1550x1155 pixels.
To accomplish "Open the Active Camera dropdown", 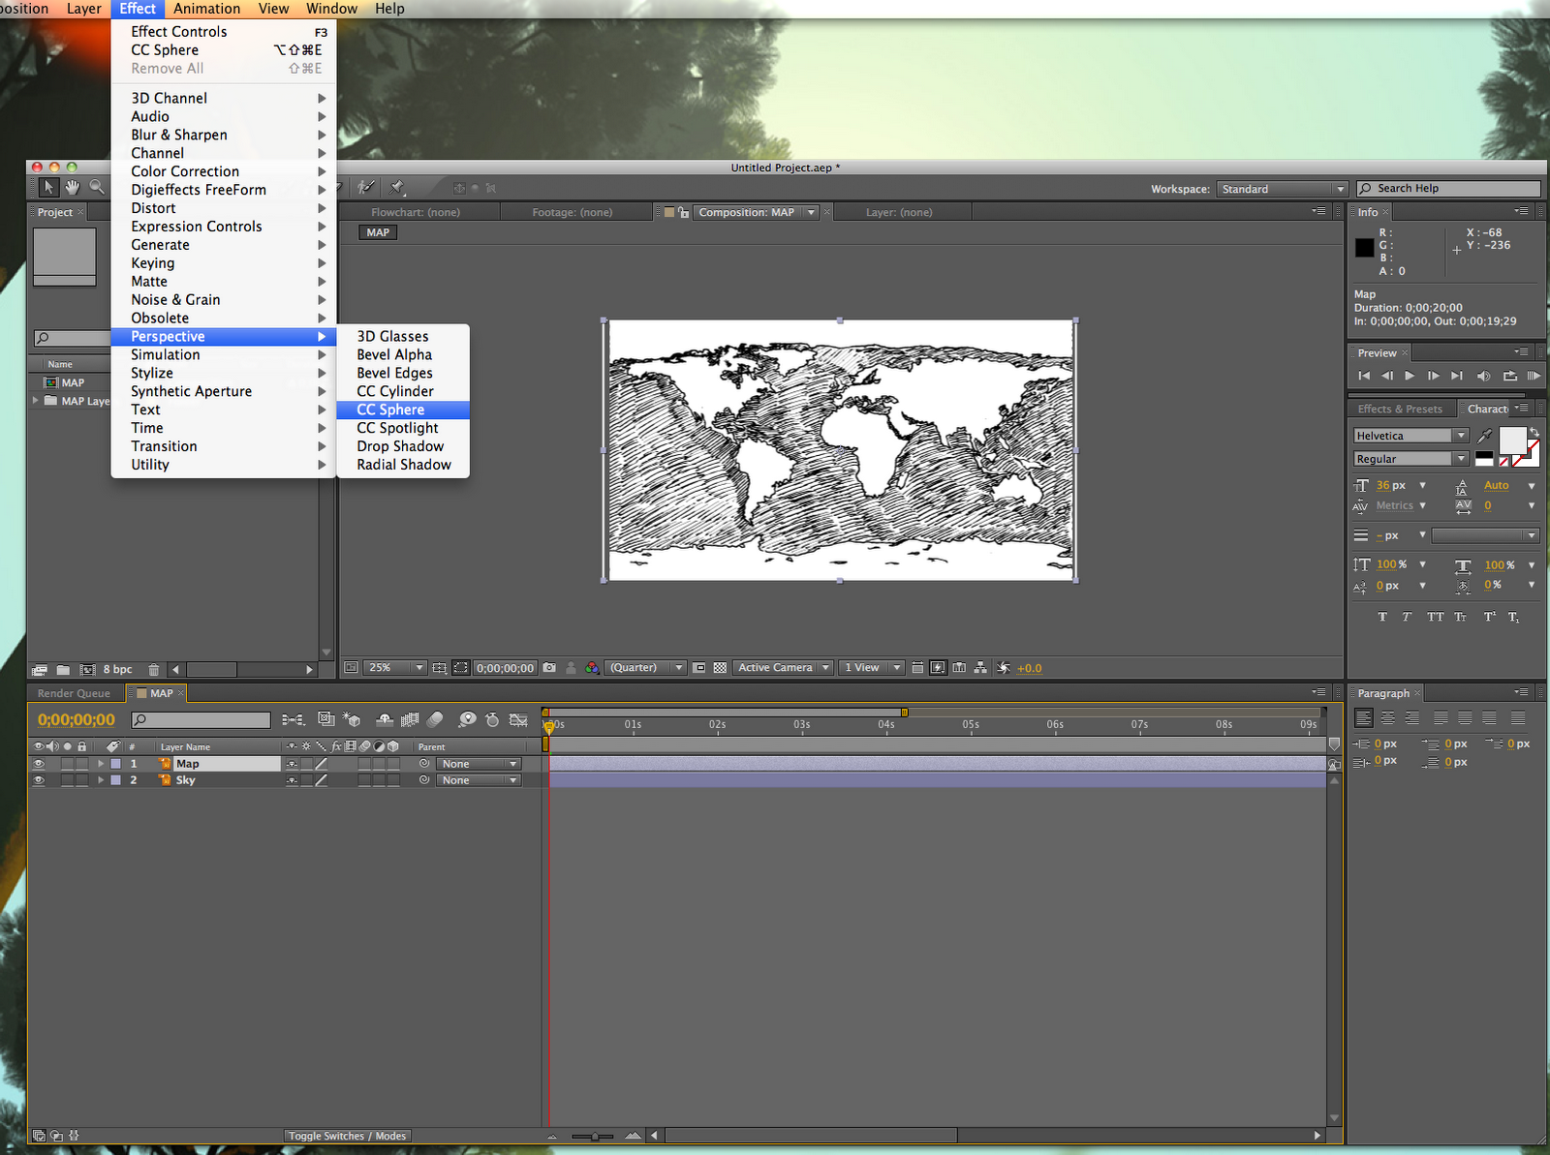I will [x=783, y=668].
